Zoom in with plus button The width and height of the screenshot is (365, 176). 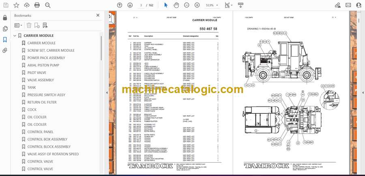pyautogui.click(x=197, y=5)
